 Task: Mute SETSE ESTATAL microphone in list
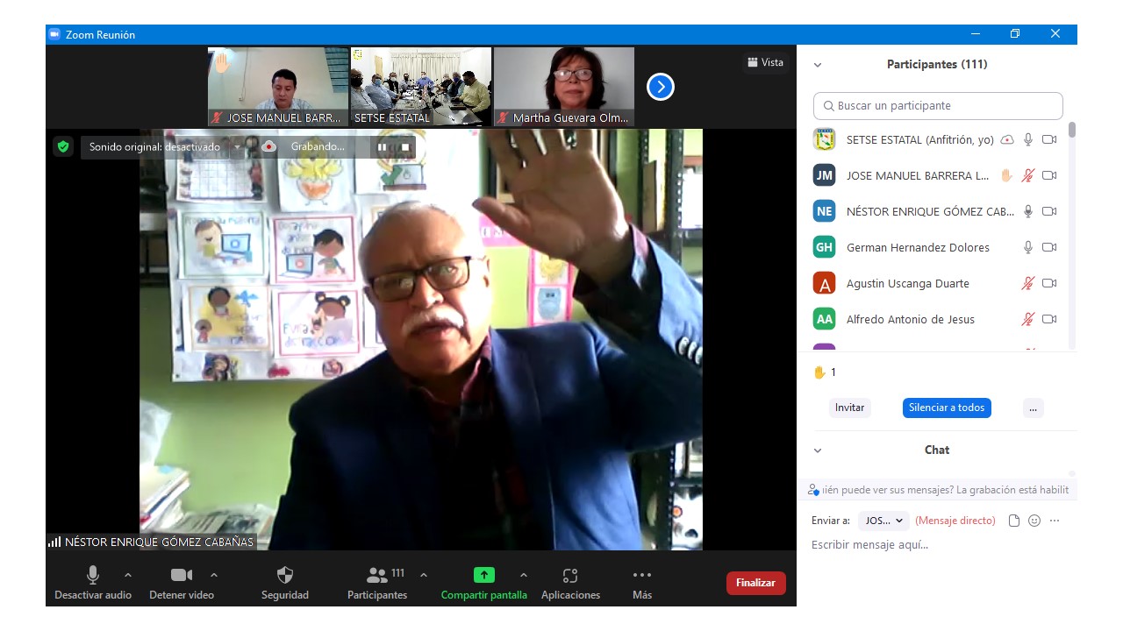[x=1028, y=139]
